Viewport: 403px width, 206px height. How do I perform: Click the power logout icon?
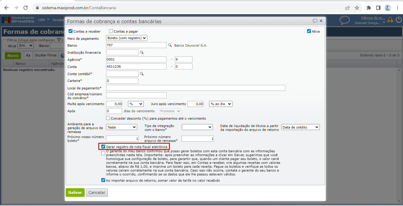[x=399, y=20]
